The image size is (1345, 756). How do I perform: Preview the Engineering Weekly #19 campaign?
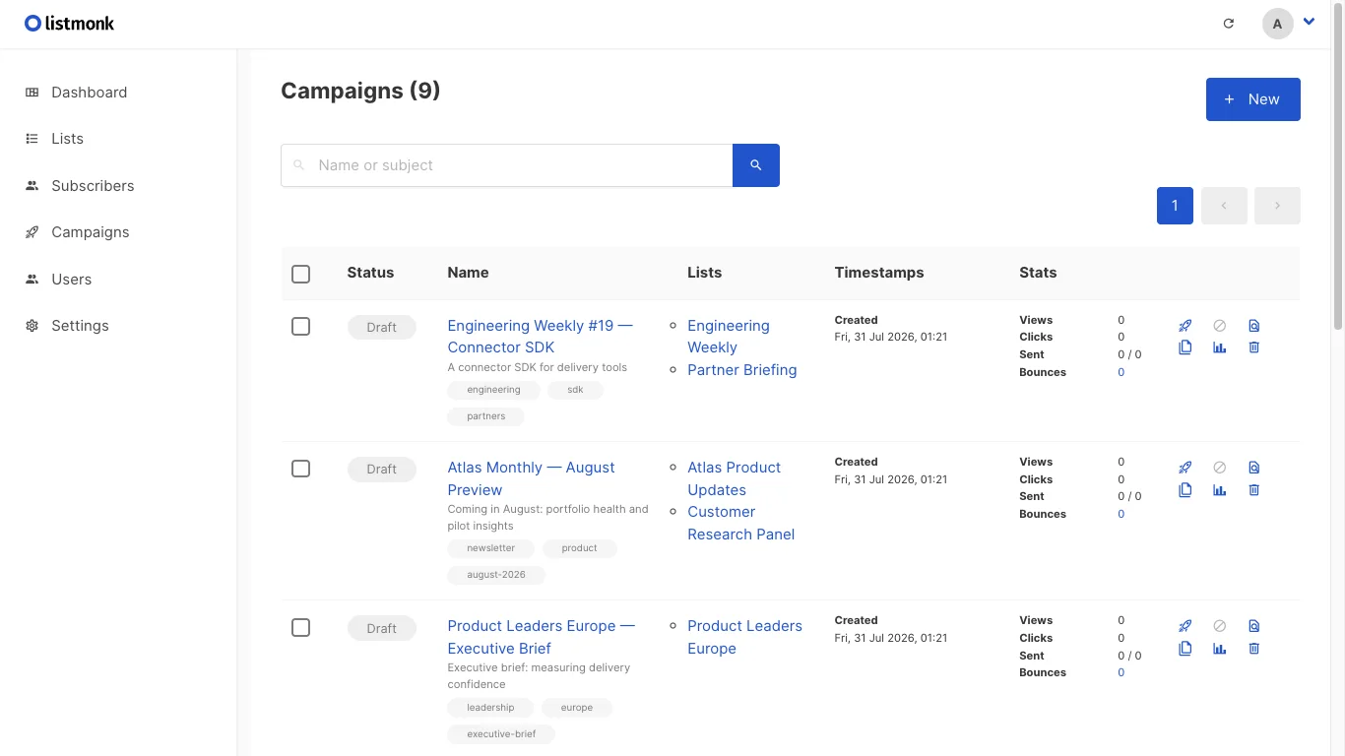(x=1253, y=326)
